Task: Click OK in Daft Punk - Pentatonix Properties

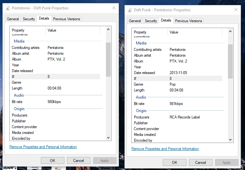Action: 174,162
